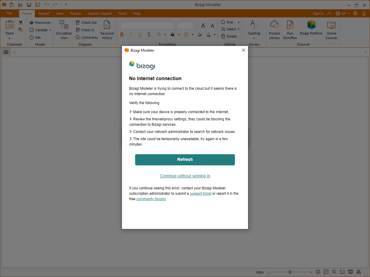Click Continue without signing in link
The image size is (370, 277).
tap(185, 176)
